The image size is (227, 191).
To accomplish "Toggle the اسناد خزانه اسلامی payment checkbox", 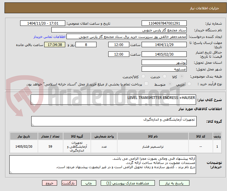I will tap(146, 84).
